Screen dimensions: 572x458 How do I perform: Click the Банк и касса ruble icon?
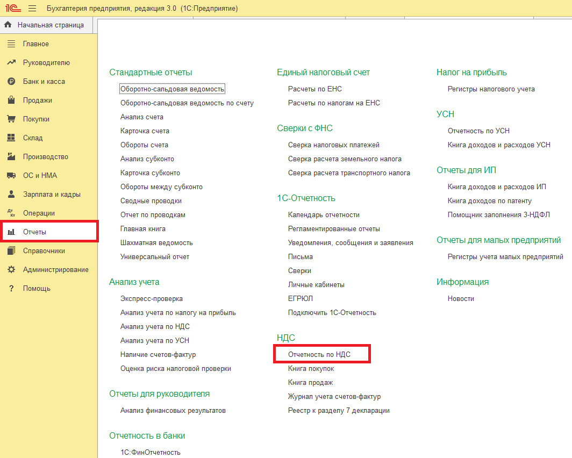pos(11,82)
